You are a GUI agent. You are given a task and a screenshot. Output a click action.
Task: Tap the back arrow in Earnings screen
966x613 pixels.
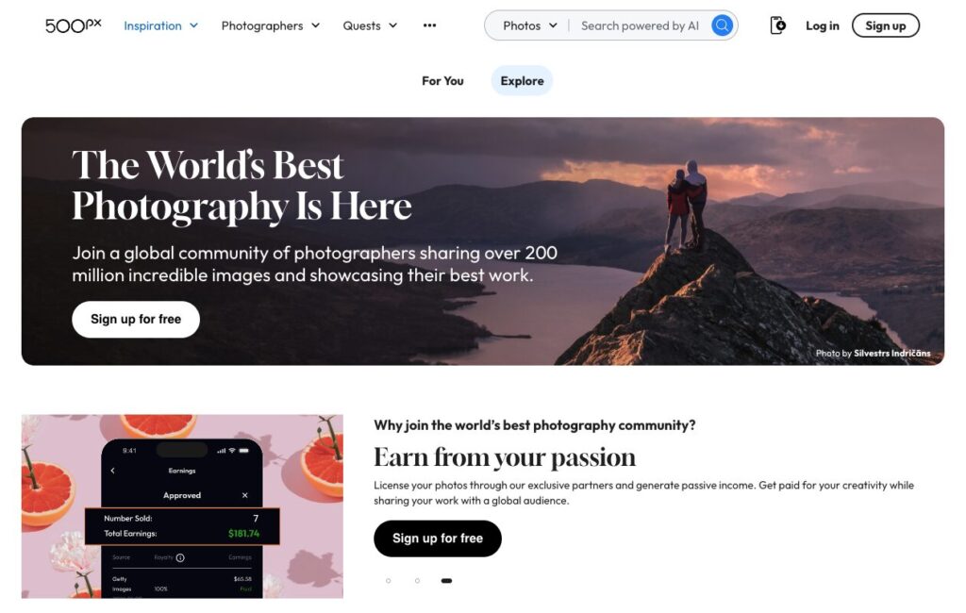[113, 471]
